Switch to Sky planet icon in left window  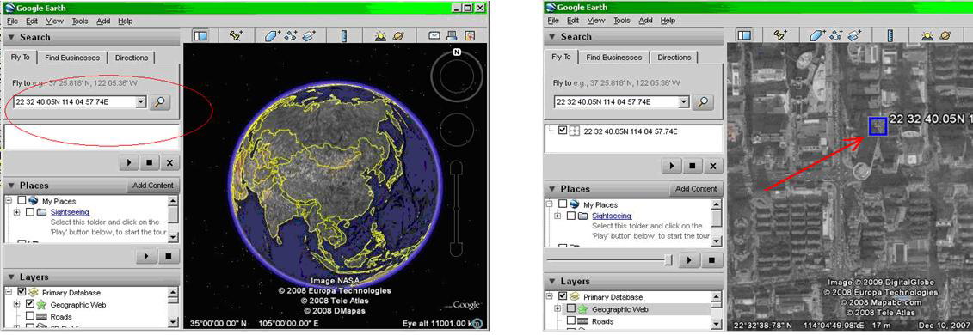click(x=398, y=36)
